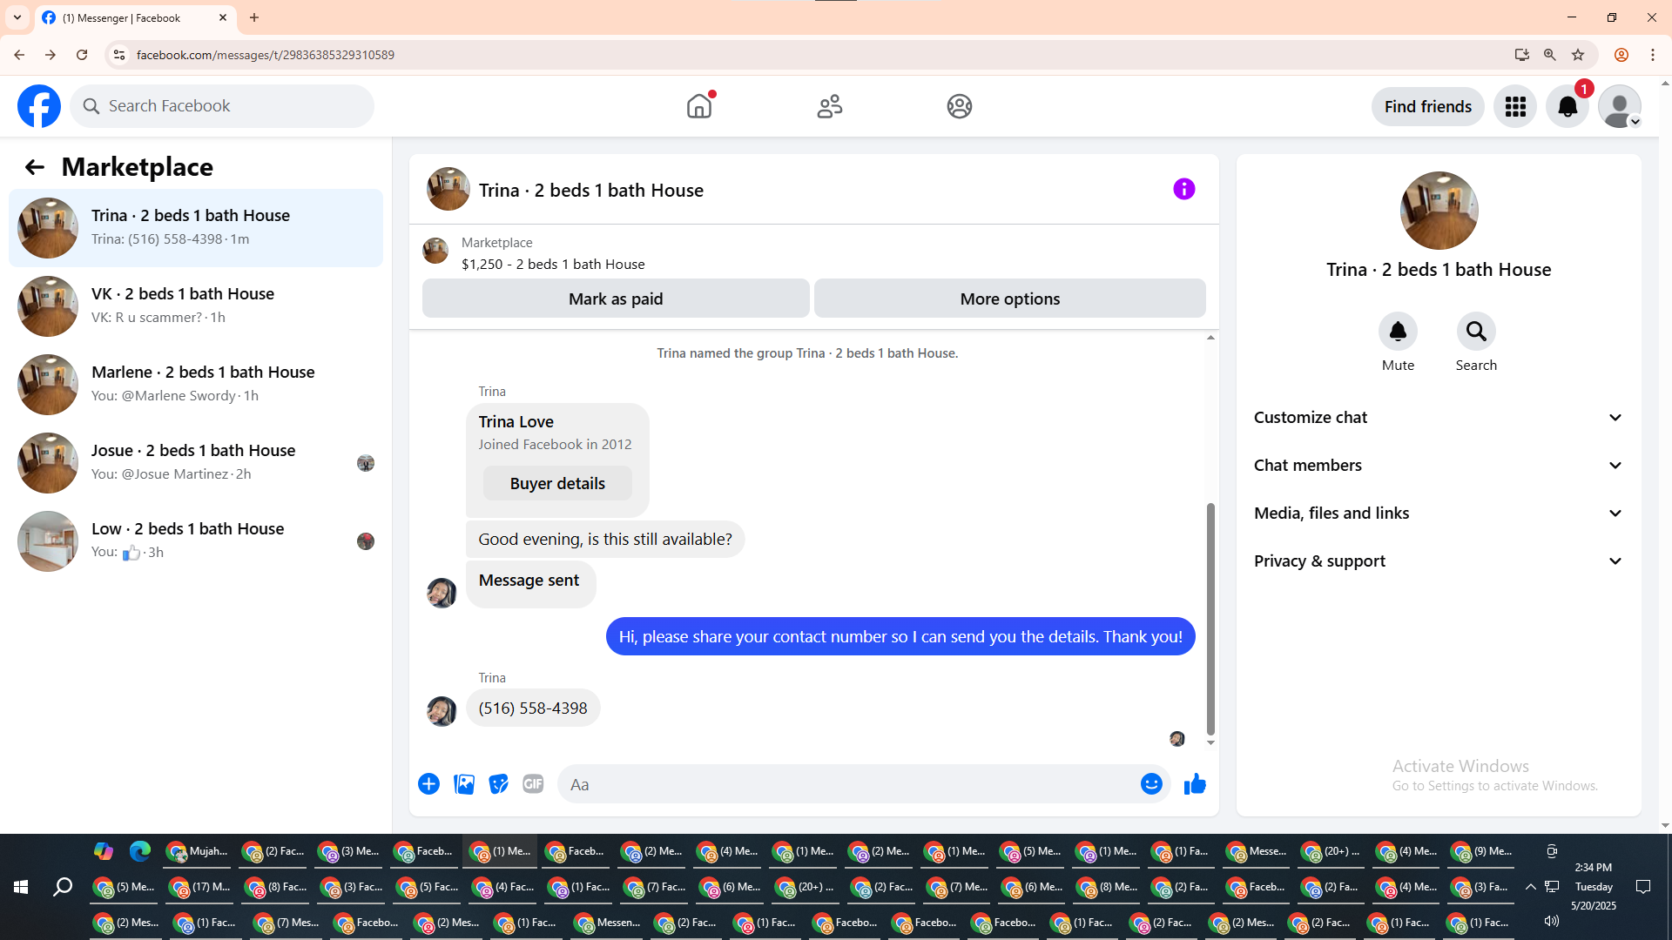Open VK 2 beds 1 bath House chat
Screen dimensions: 1672x940
pos(196,306)
